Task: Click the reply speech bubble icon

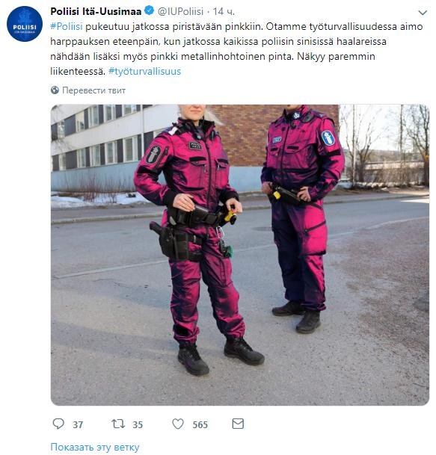Action: click(x=58, y=424)
